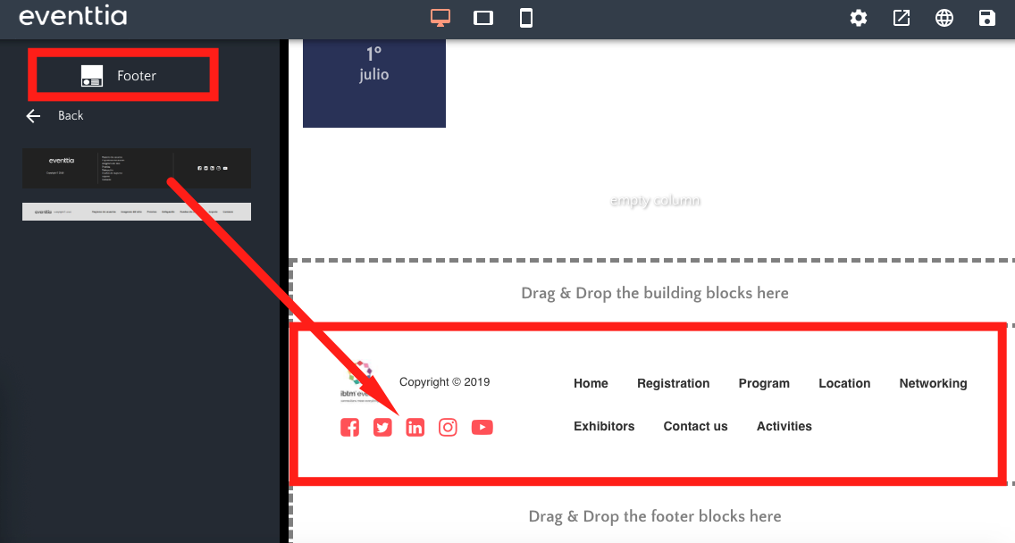Click the Networking footer menu item

[x=933, y=383]
